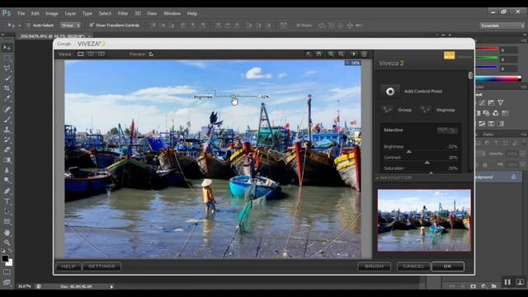528x297 pixels.
Task: Click the Navigator preview thumbnail
Action: click(x=424, y=220)
